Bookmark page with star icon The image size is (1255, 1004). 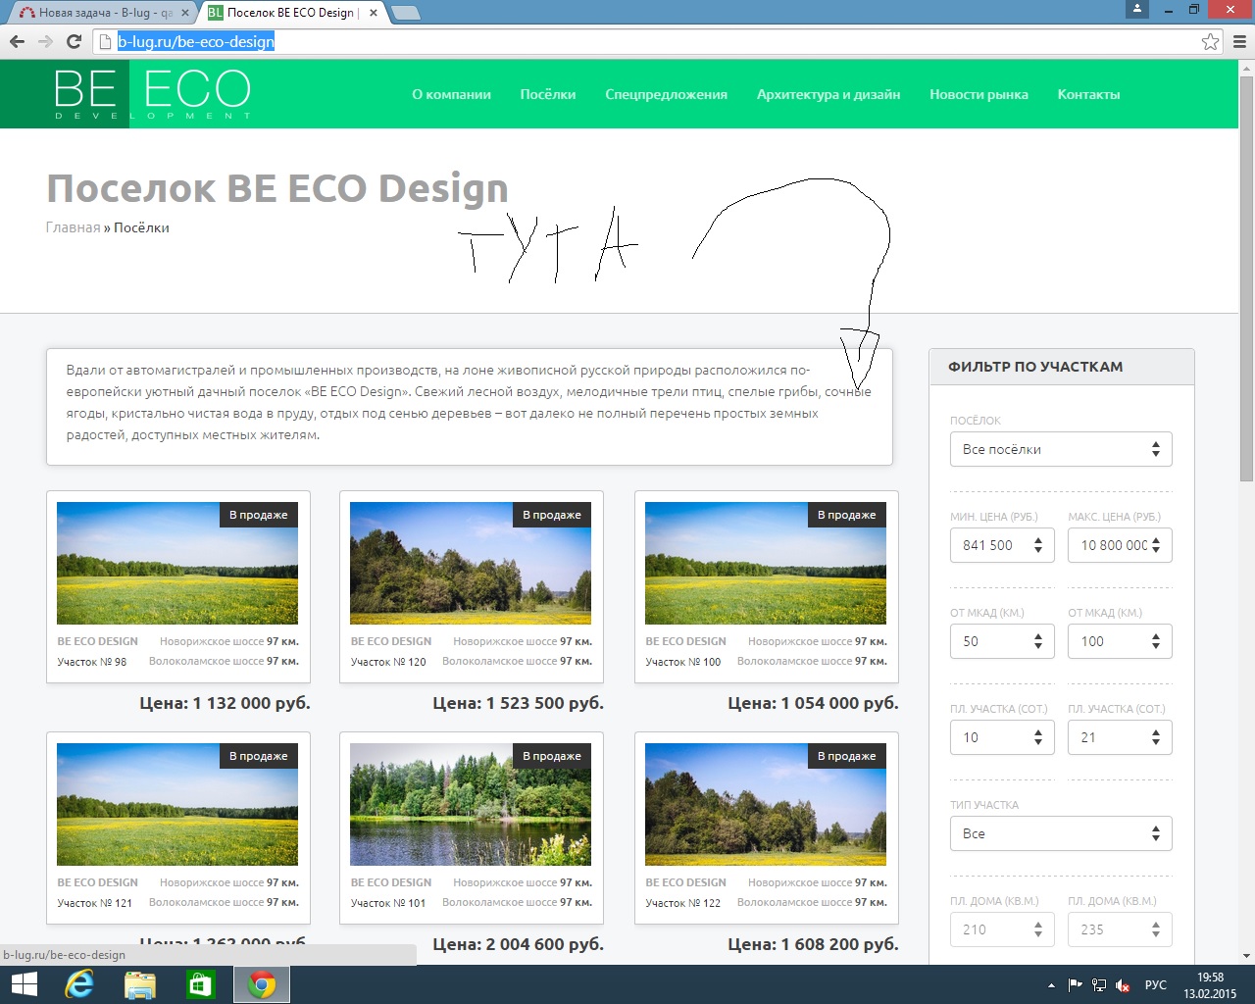coord(1210,41)
